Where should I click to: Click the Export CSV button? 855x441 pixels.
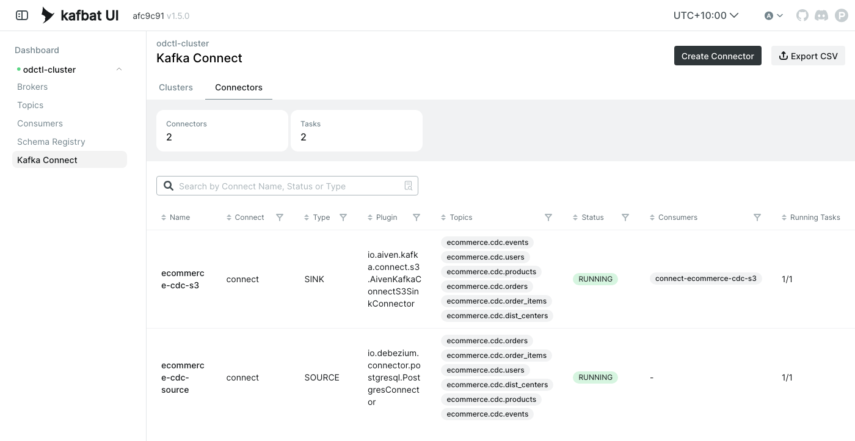(x=808, y=56)
